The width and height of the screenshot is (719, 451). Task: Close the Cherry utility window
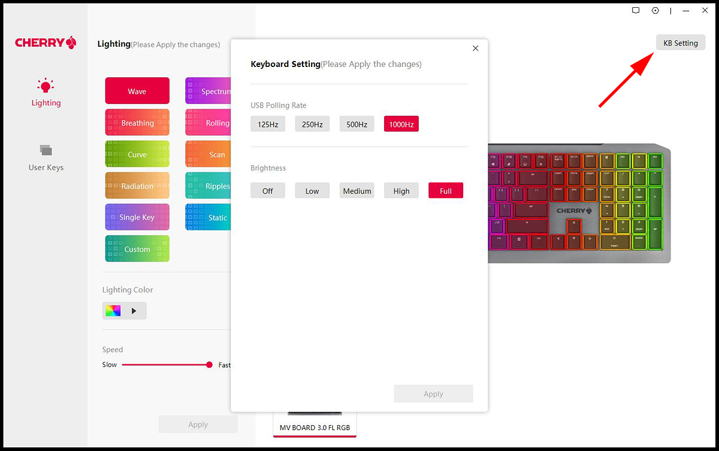(x=705, y=11)
